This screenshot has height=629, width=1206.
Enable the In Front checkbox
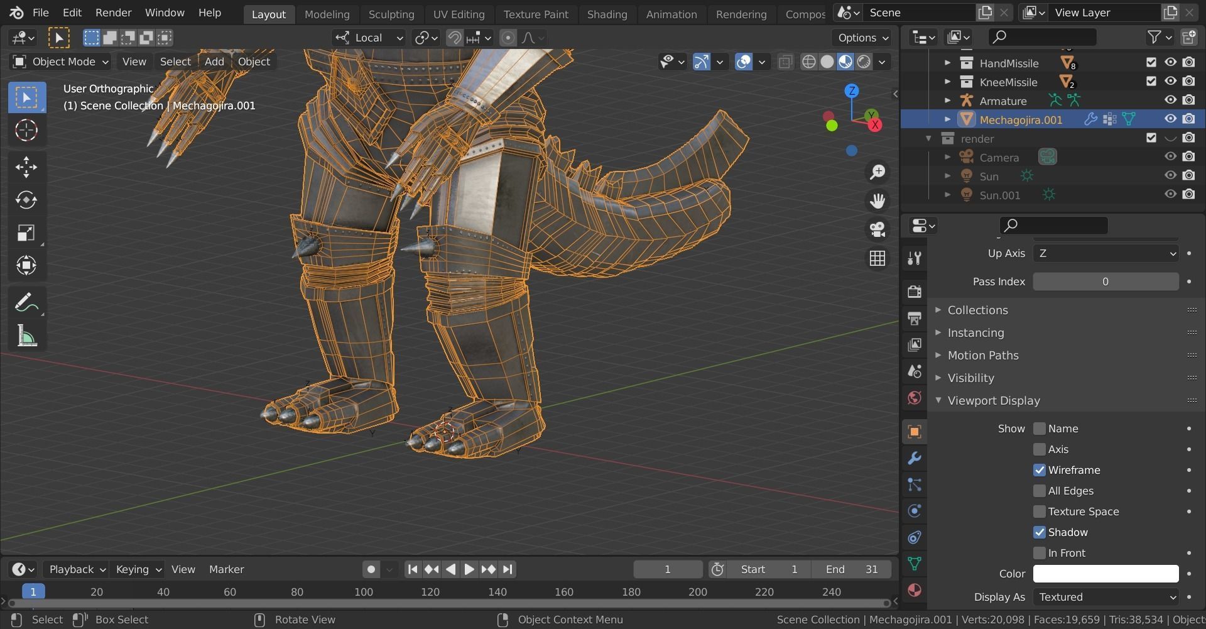[1040, 553]
